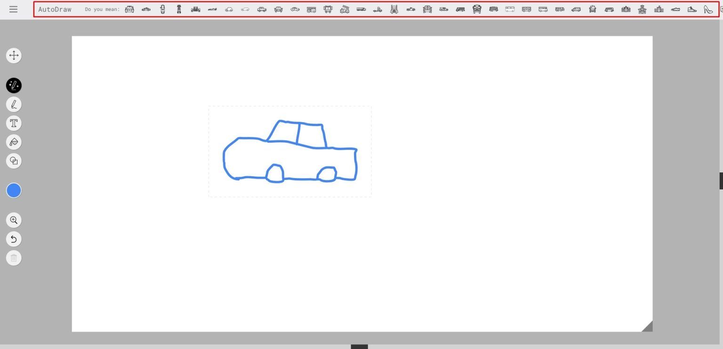Open the blue color swatch picker
Viewport: 723px width, 349px height.
[x=14, y=190]
